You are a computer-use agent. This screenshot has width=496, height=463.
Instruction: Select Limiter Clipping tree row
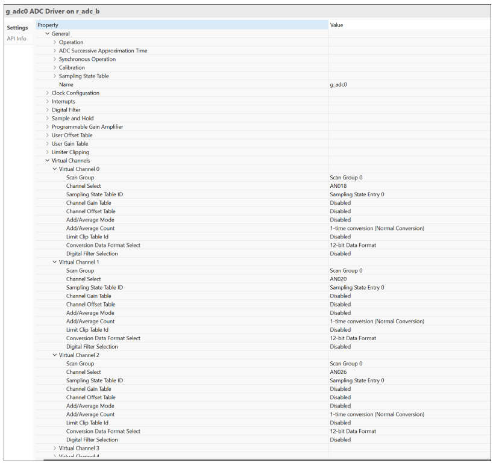71,152
